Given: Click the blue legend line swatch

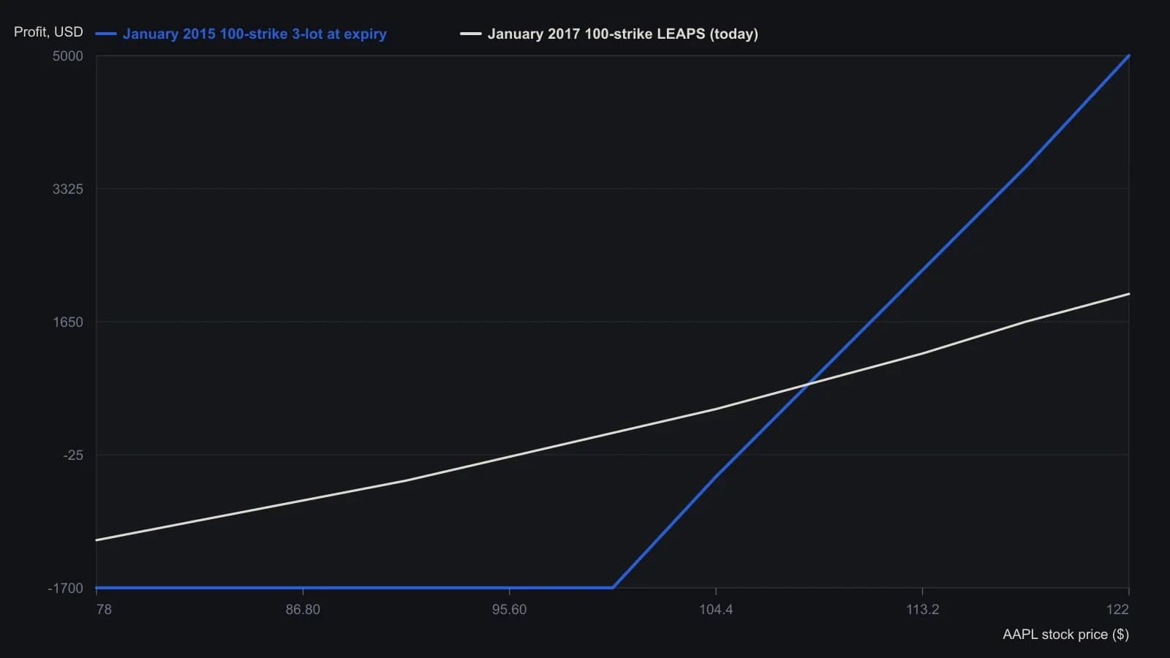Looking at the screenshot, I should tap(106, 34).
